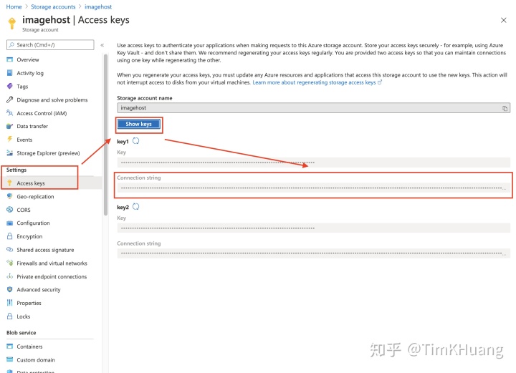Select the Configuration label

(33, 223)
